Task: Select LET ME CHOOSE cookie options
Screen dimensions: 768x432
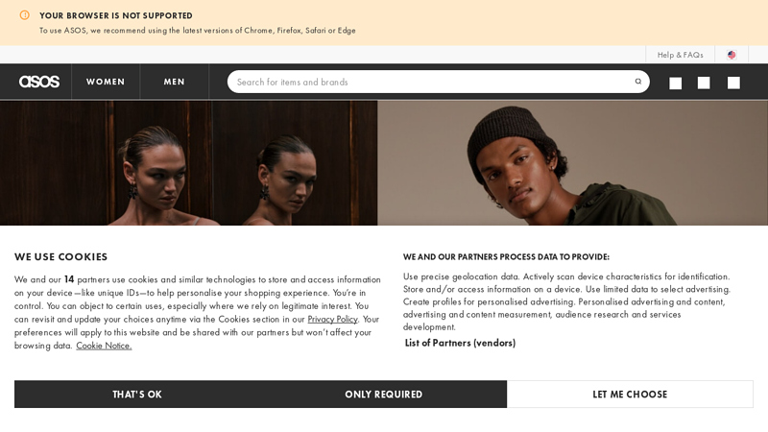Action: [630, 395]
